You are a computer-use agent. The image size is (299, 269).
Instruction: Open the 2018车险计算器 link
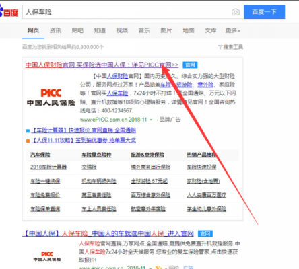point(48,167)
